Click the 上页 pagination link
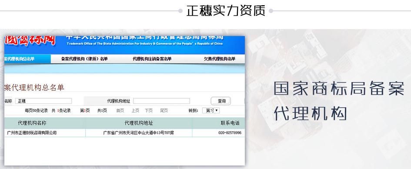411x169 pixels. 135,111
